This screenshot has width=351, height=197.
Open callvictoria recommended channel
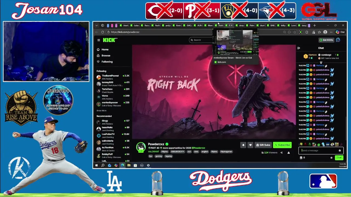[113, 142]
